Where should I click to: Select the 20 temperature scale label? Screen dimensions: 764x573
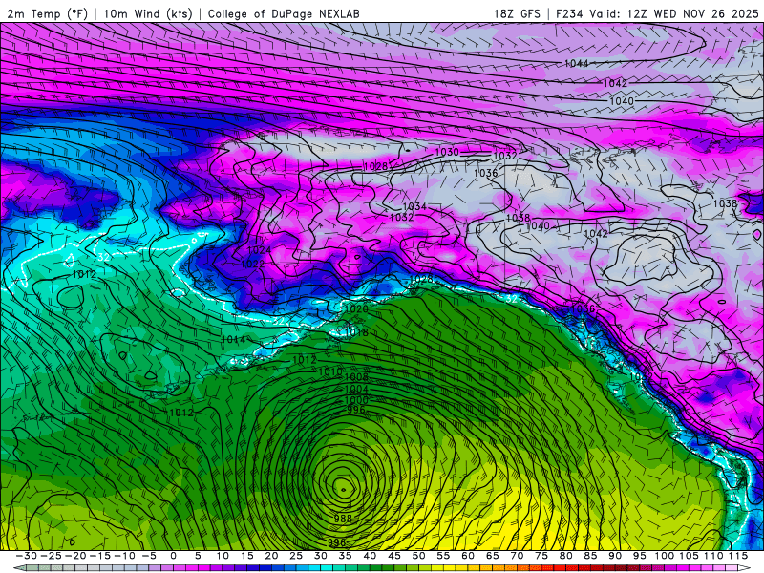[x=271, y=556]
